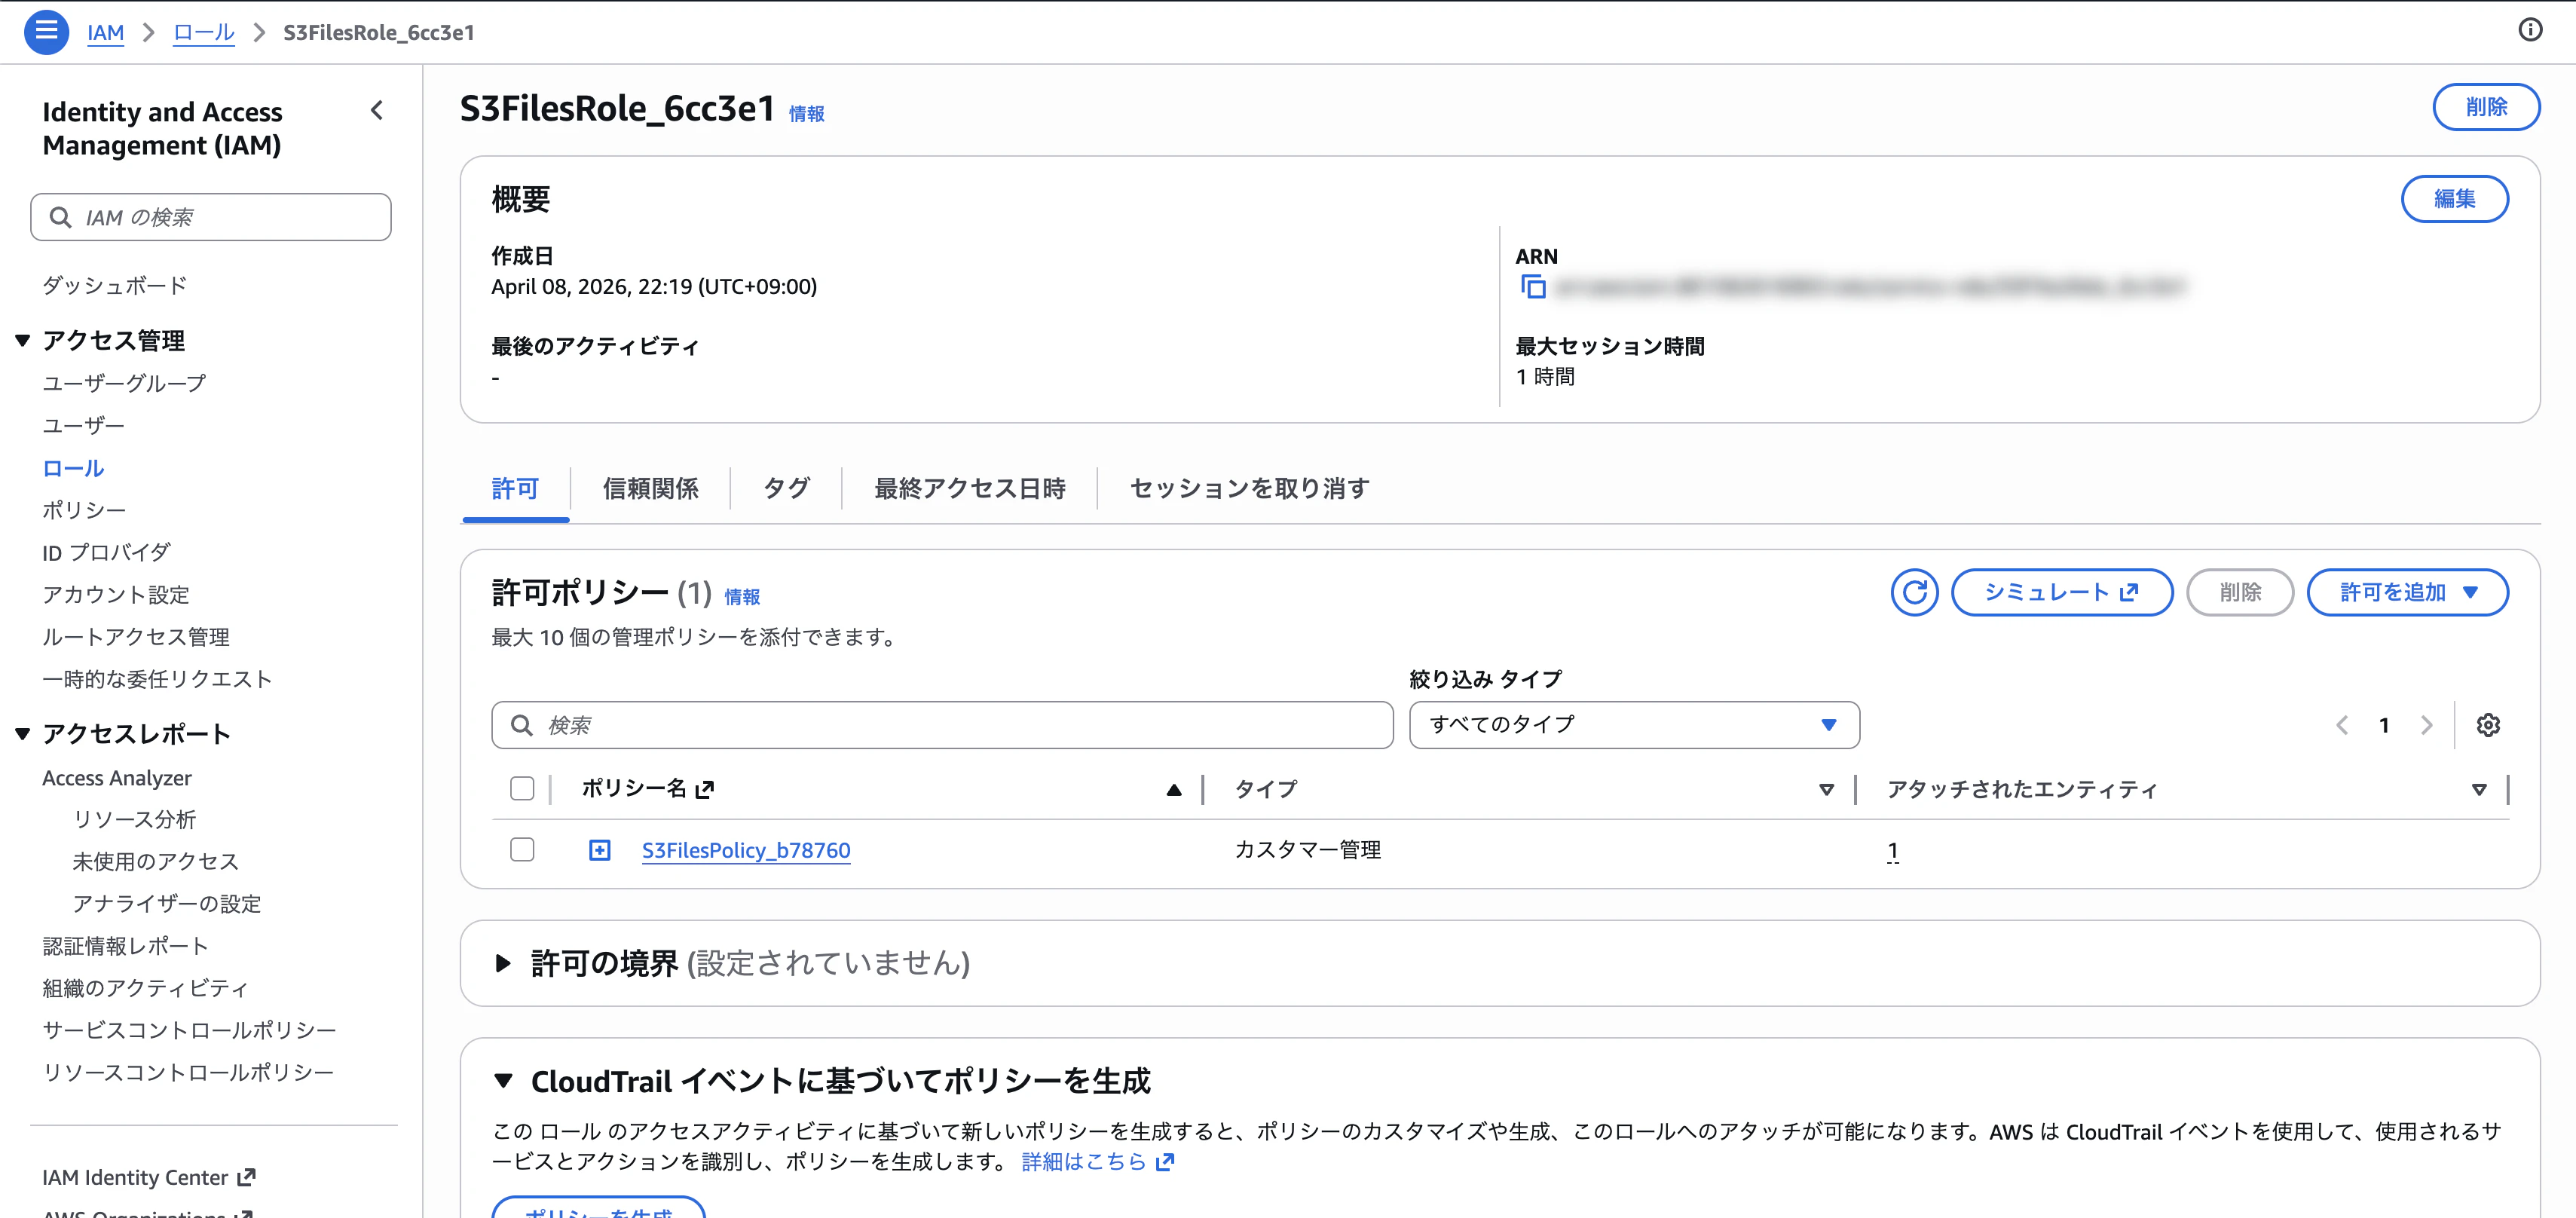Viewport: 2576px width, 1218px height.
Task: Open Access Analyzer in the sidebar
Action: click(x=117, y=778)
